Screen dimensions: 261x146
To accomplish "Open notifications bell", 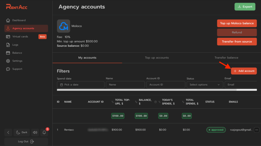I will 44,132.
